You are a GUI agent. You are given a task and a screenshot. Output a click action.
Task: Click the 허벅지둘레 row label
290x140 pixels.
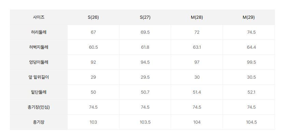(39, 47)
